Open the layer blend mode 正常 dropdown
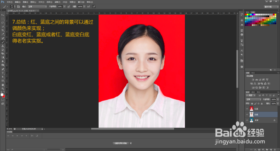 tap(254, 99)
